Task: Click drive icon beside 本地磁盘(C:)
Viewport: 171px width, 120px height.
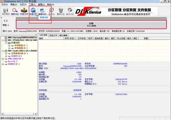Action: [x=12, y=46]
